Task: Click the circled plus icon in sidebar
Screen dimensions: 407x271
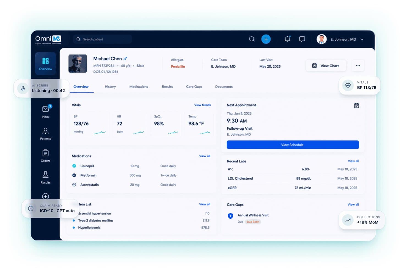Action: point(46,196)
